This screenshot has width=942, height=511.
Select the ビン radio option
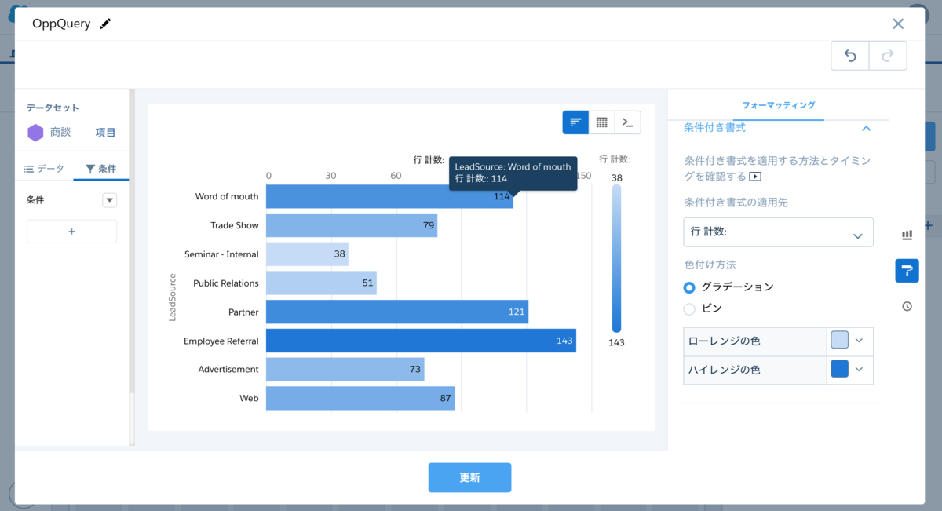689,309
